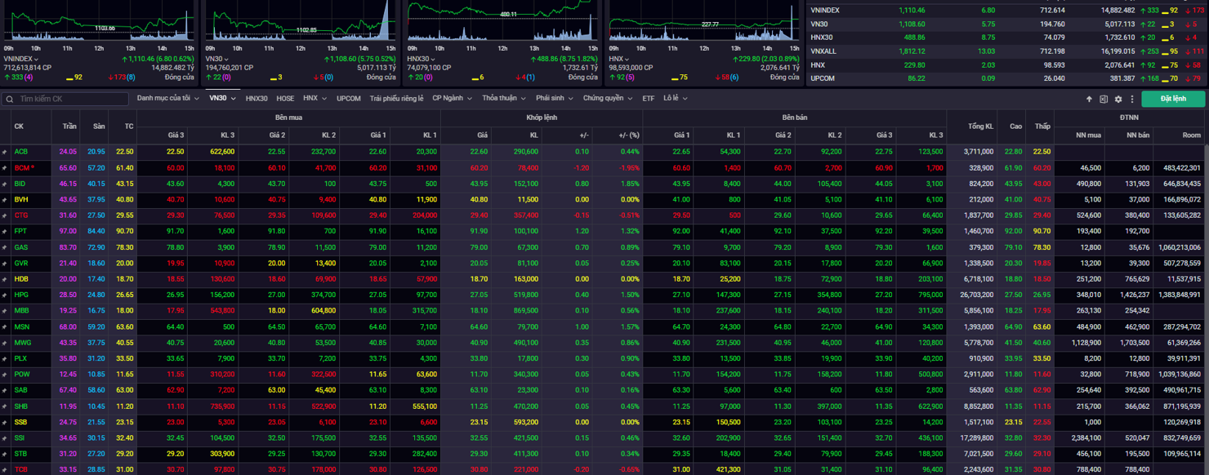This screenshot has height=475, width=1209.
Task: Click the search magnifier icon
Action: [10, 99]
